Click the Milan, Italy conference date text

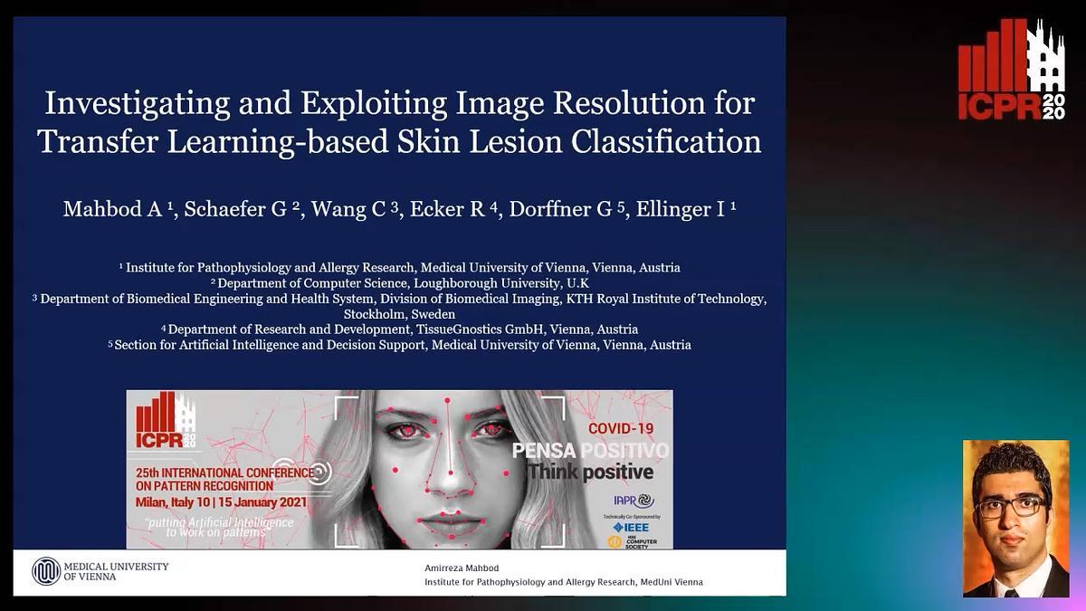[221, 502]
